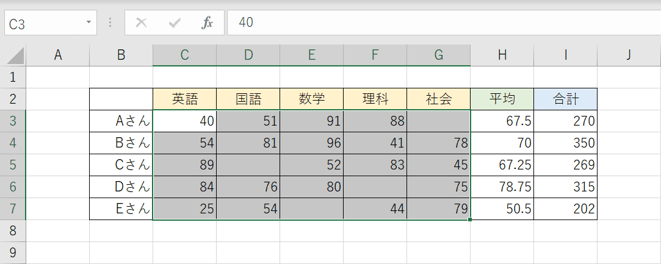Image resolution: width=661 pixels, height=264 pixels.
Task: Click the average cell 67.5
Action: 502,121
